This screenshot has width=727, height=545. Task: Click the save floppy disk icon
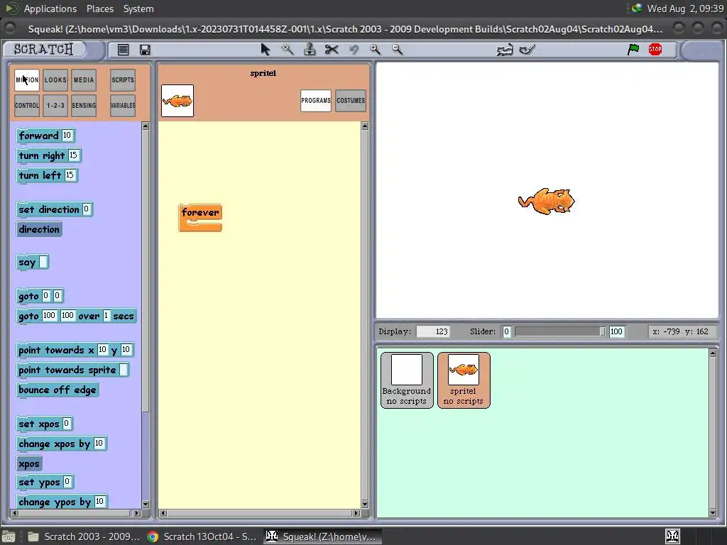click(145, 50)
